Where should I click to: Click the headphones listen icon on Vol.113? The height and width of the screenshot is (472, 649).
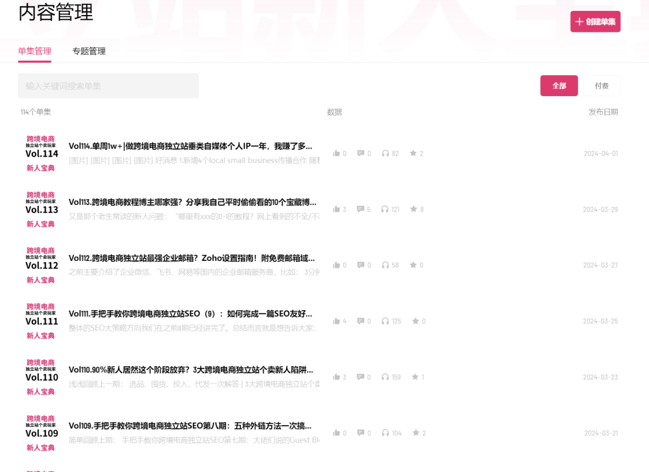click(x=385, y=209)
